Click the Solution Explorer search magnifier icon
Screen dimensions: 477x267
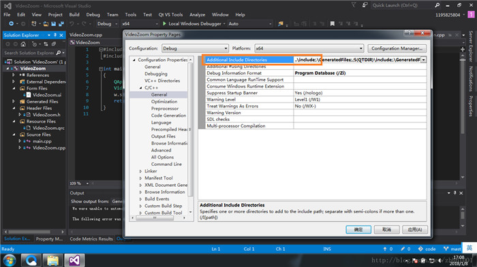pos(59,53)
